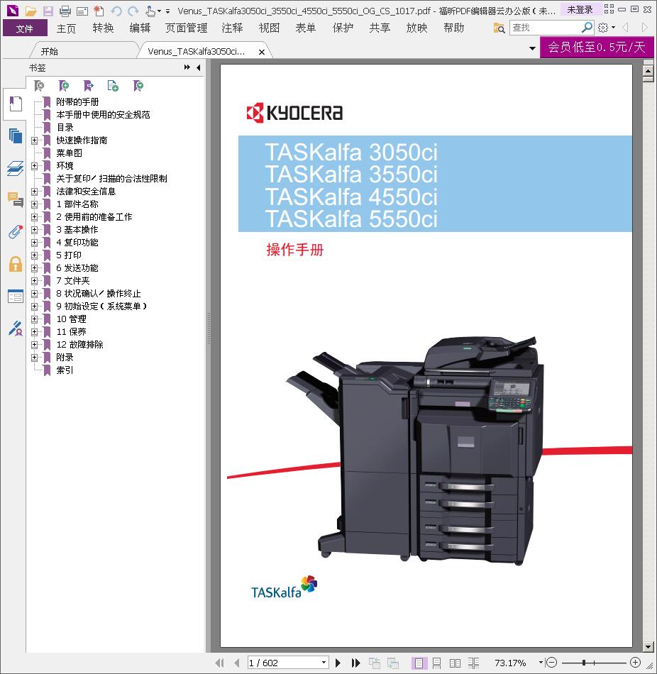Open a file with the folder icon
Viewport: 657px width, 674px height.
pyautogui.click(x=31, y=11)
